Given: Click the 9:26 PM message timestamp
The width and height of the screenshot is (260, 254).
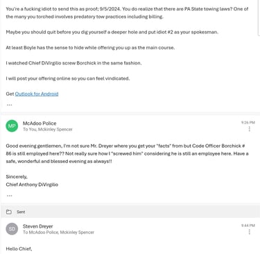Looking at the screenshot, I should click(x=248, y=122).
